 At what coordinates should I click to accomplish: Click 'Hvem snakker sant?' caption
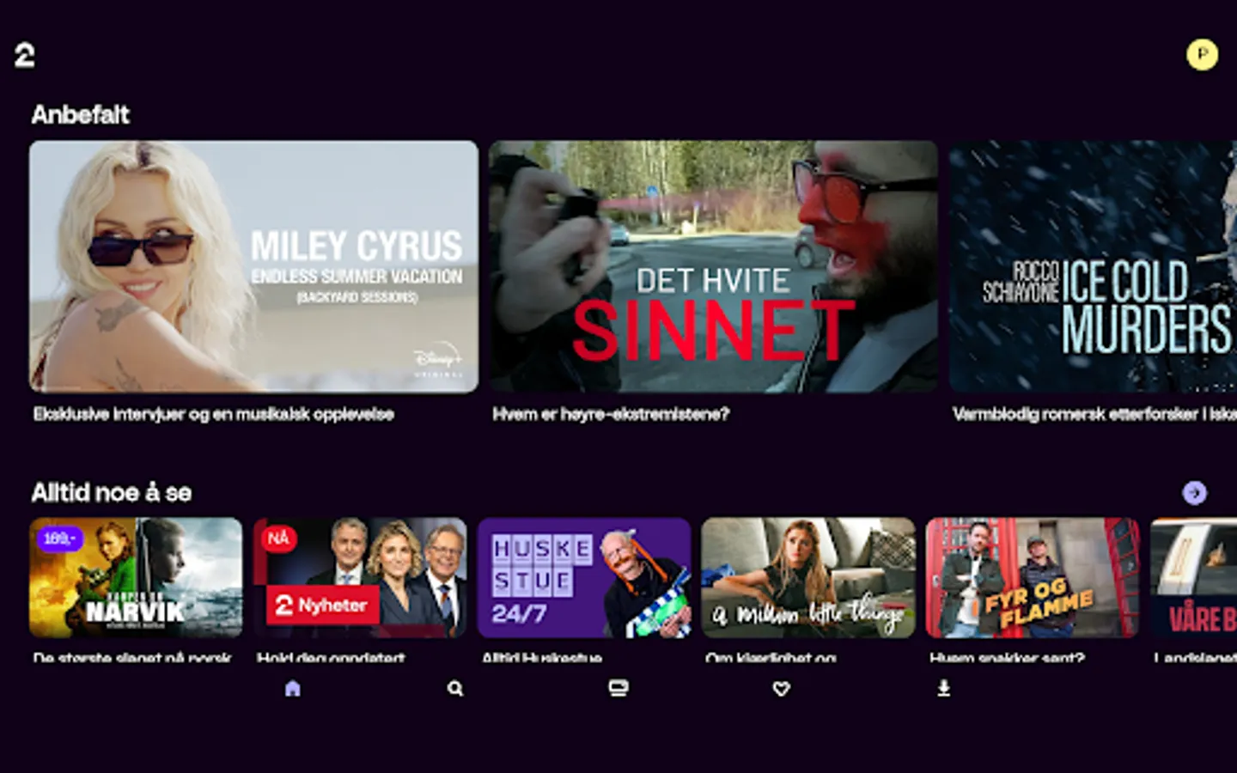(x=1007, y=658)
